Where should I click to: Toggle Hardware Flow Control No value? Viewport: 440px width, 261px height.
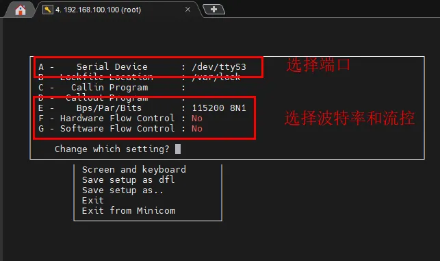[x=197, y=119]
